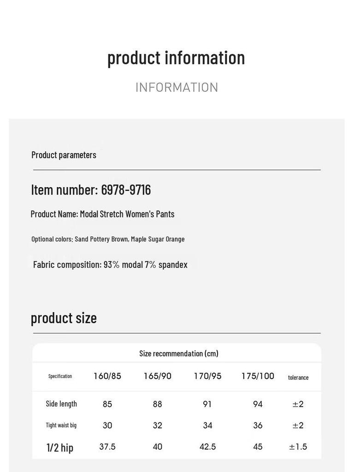Select the 160/85 size column header
This screenshot has height=472, width=354.
(107, 376)
